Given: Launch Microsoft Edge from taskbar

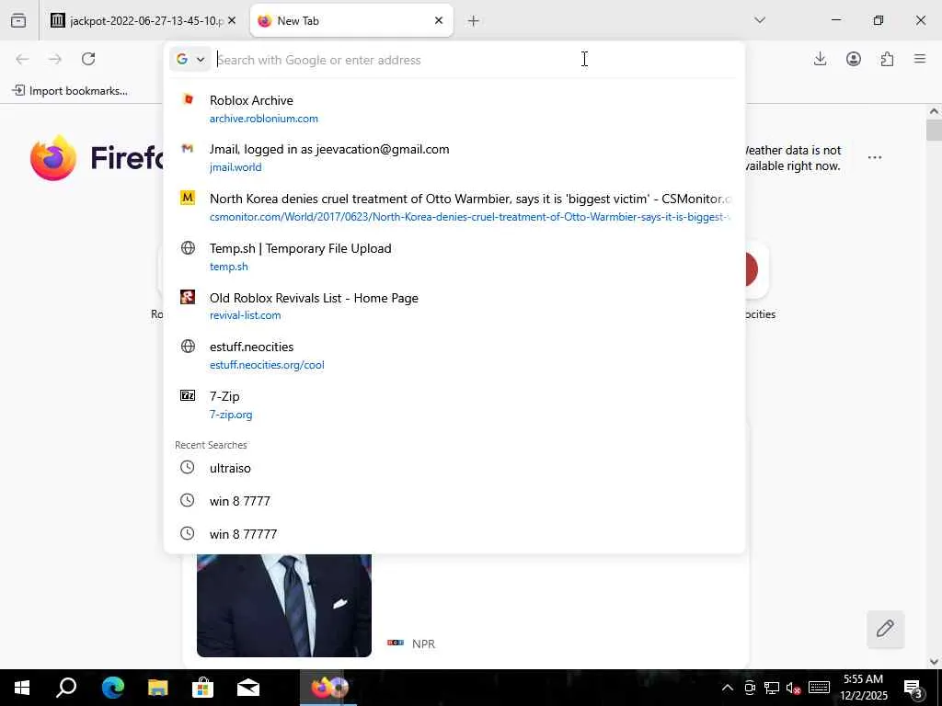Looking at the screenshot, I should [112, 688].
